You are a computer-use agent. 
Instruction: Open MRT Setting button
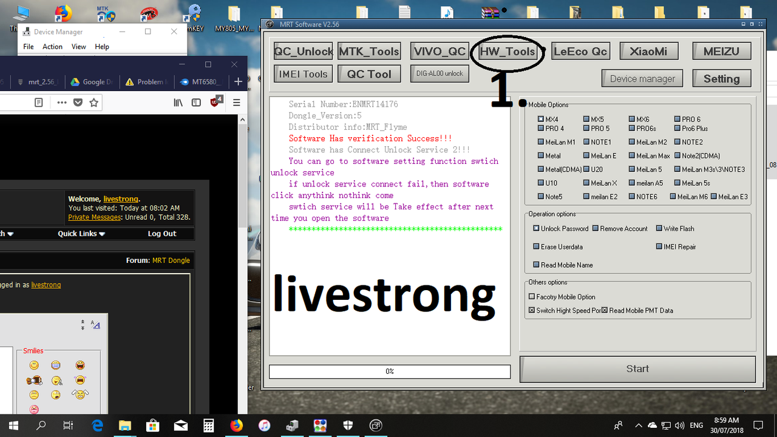click(722, 78)
